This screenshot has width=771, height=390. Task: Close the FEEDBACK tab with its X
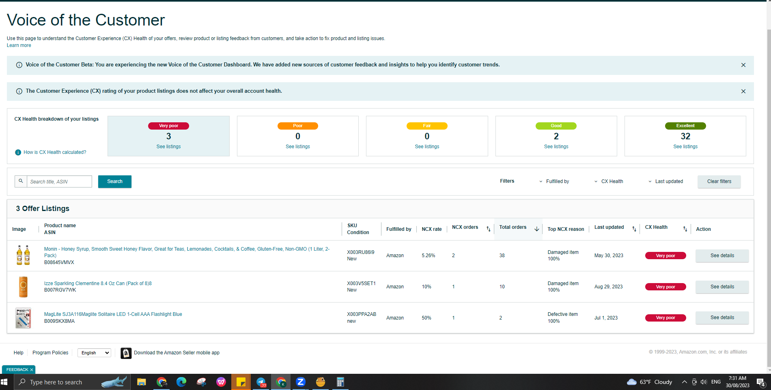coord(32,370)
